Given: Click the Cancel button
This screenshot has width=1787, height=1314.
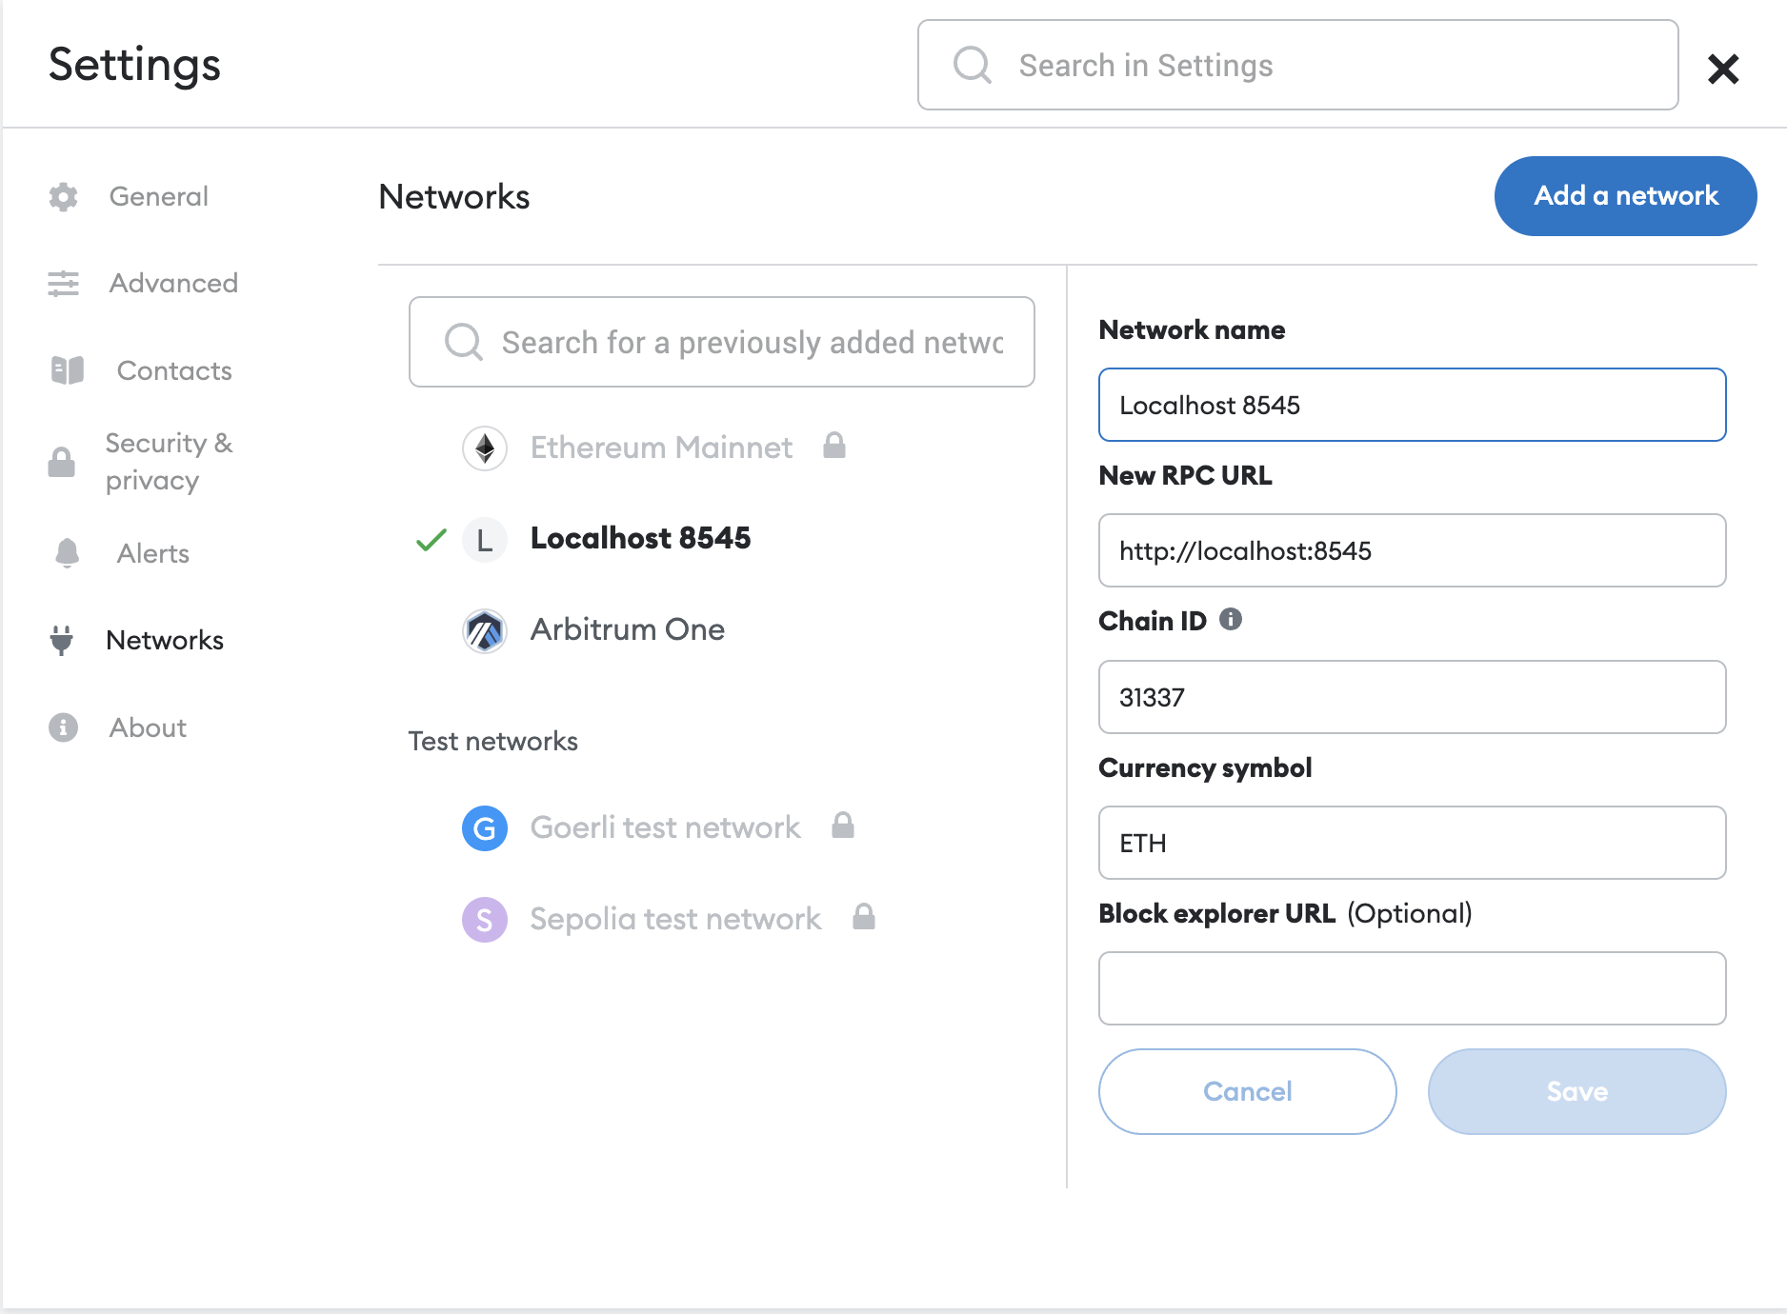Looking at the screenshot, I should pyautogui.click(x=1248, y=1091).
